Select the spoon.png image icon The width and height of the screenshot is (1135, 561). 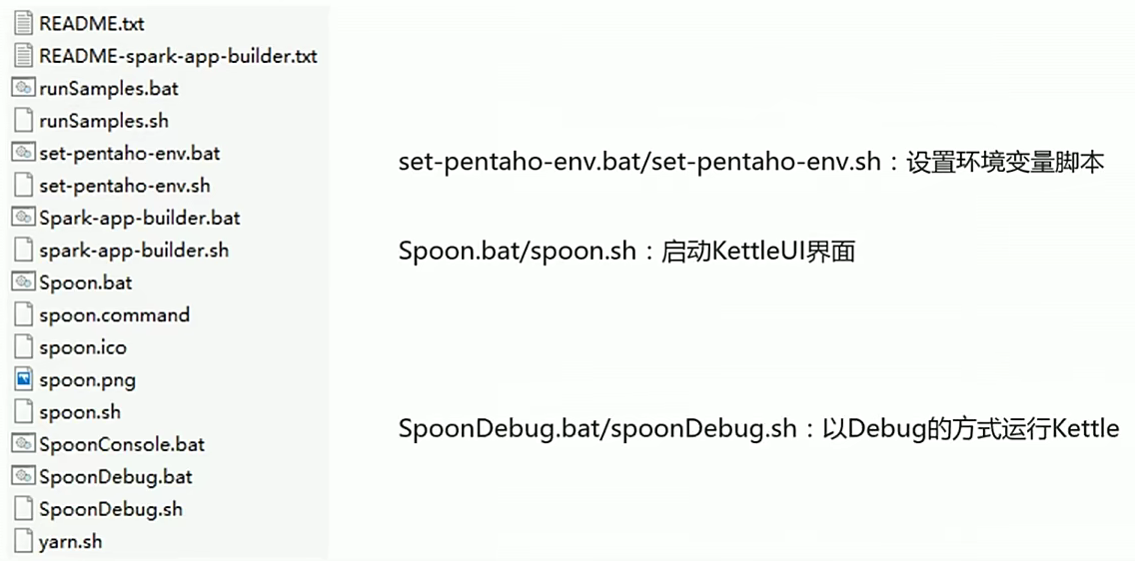coord(24,378)
